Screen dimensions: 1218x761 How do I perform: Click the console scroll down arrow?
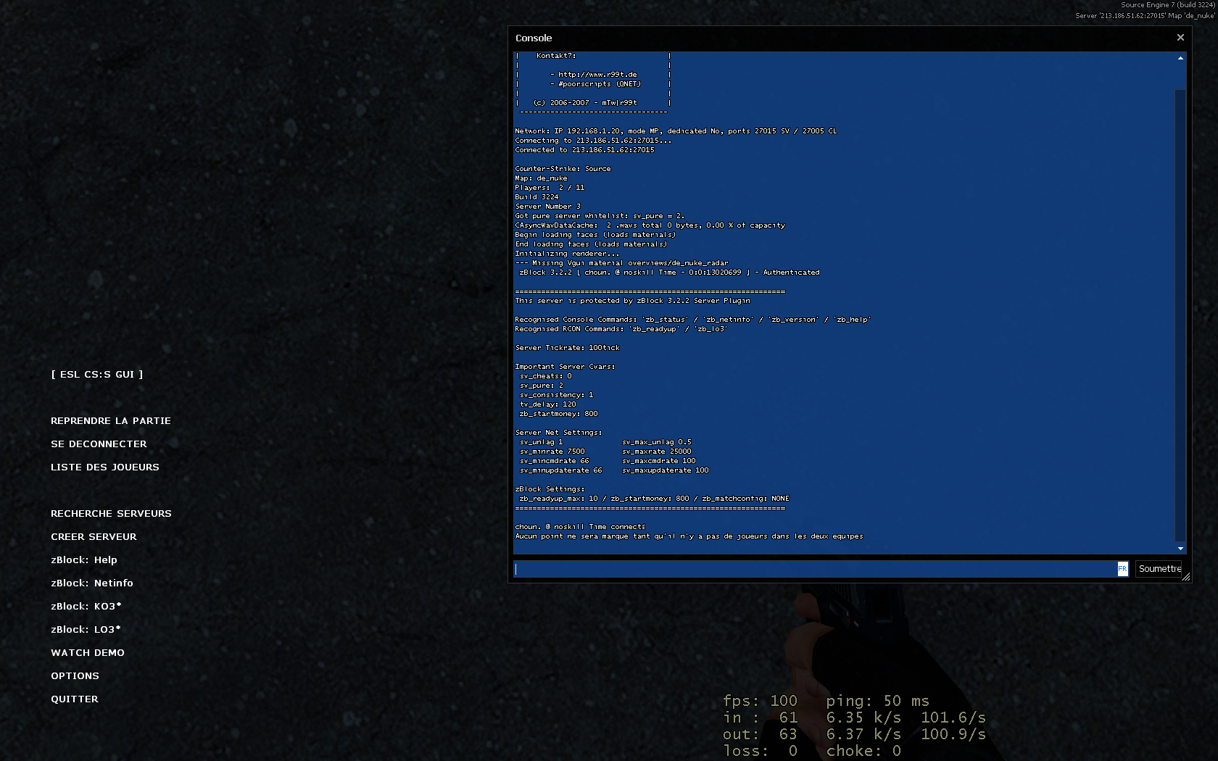tap(1180, 549)
